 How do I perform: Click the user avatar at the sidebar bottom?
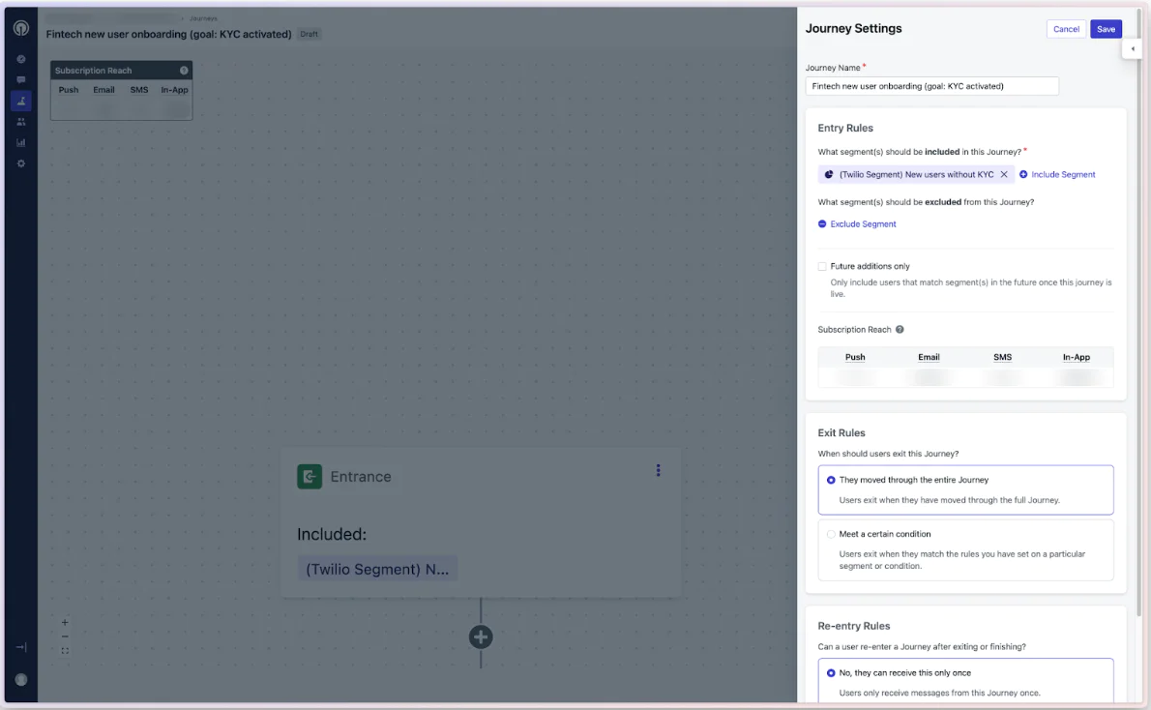click(x=20, y=679)
